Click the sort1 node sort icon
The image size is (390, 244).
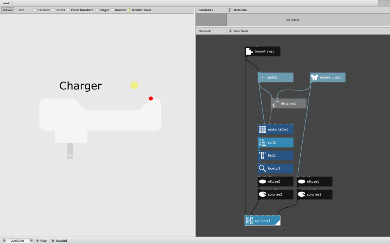262,142
